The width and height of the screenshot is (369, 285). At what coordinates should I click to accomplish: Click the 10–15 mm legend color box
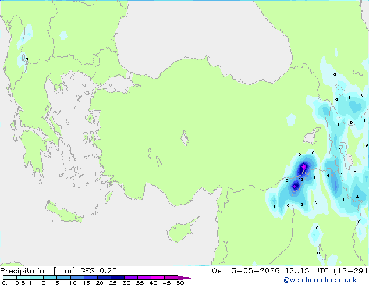coord(77,277)
